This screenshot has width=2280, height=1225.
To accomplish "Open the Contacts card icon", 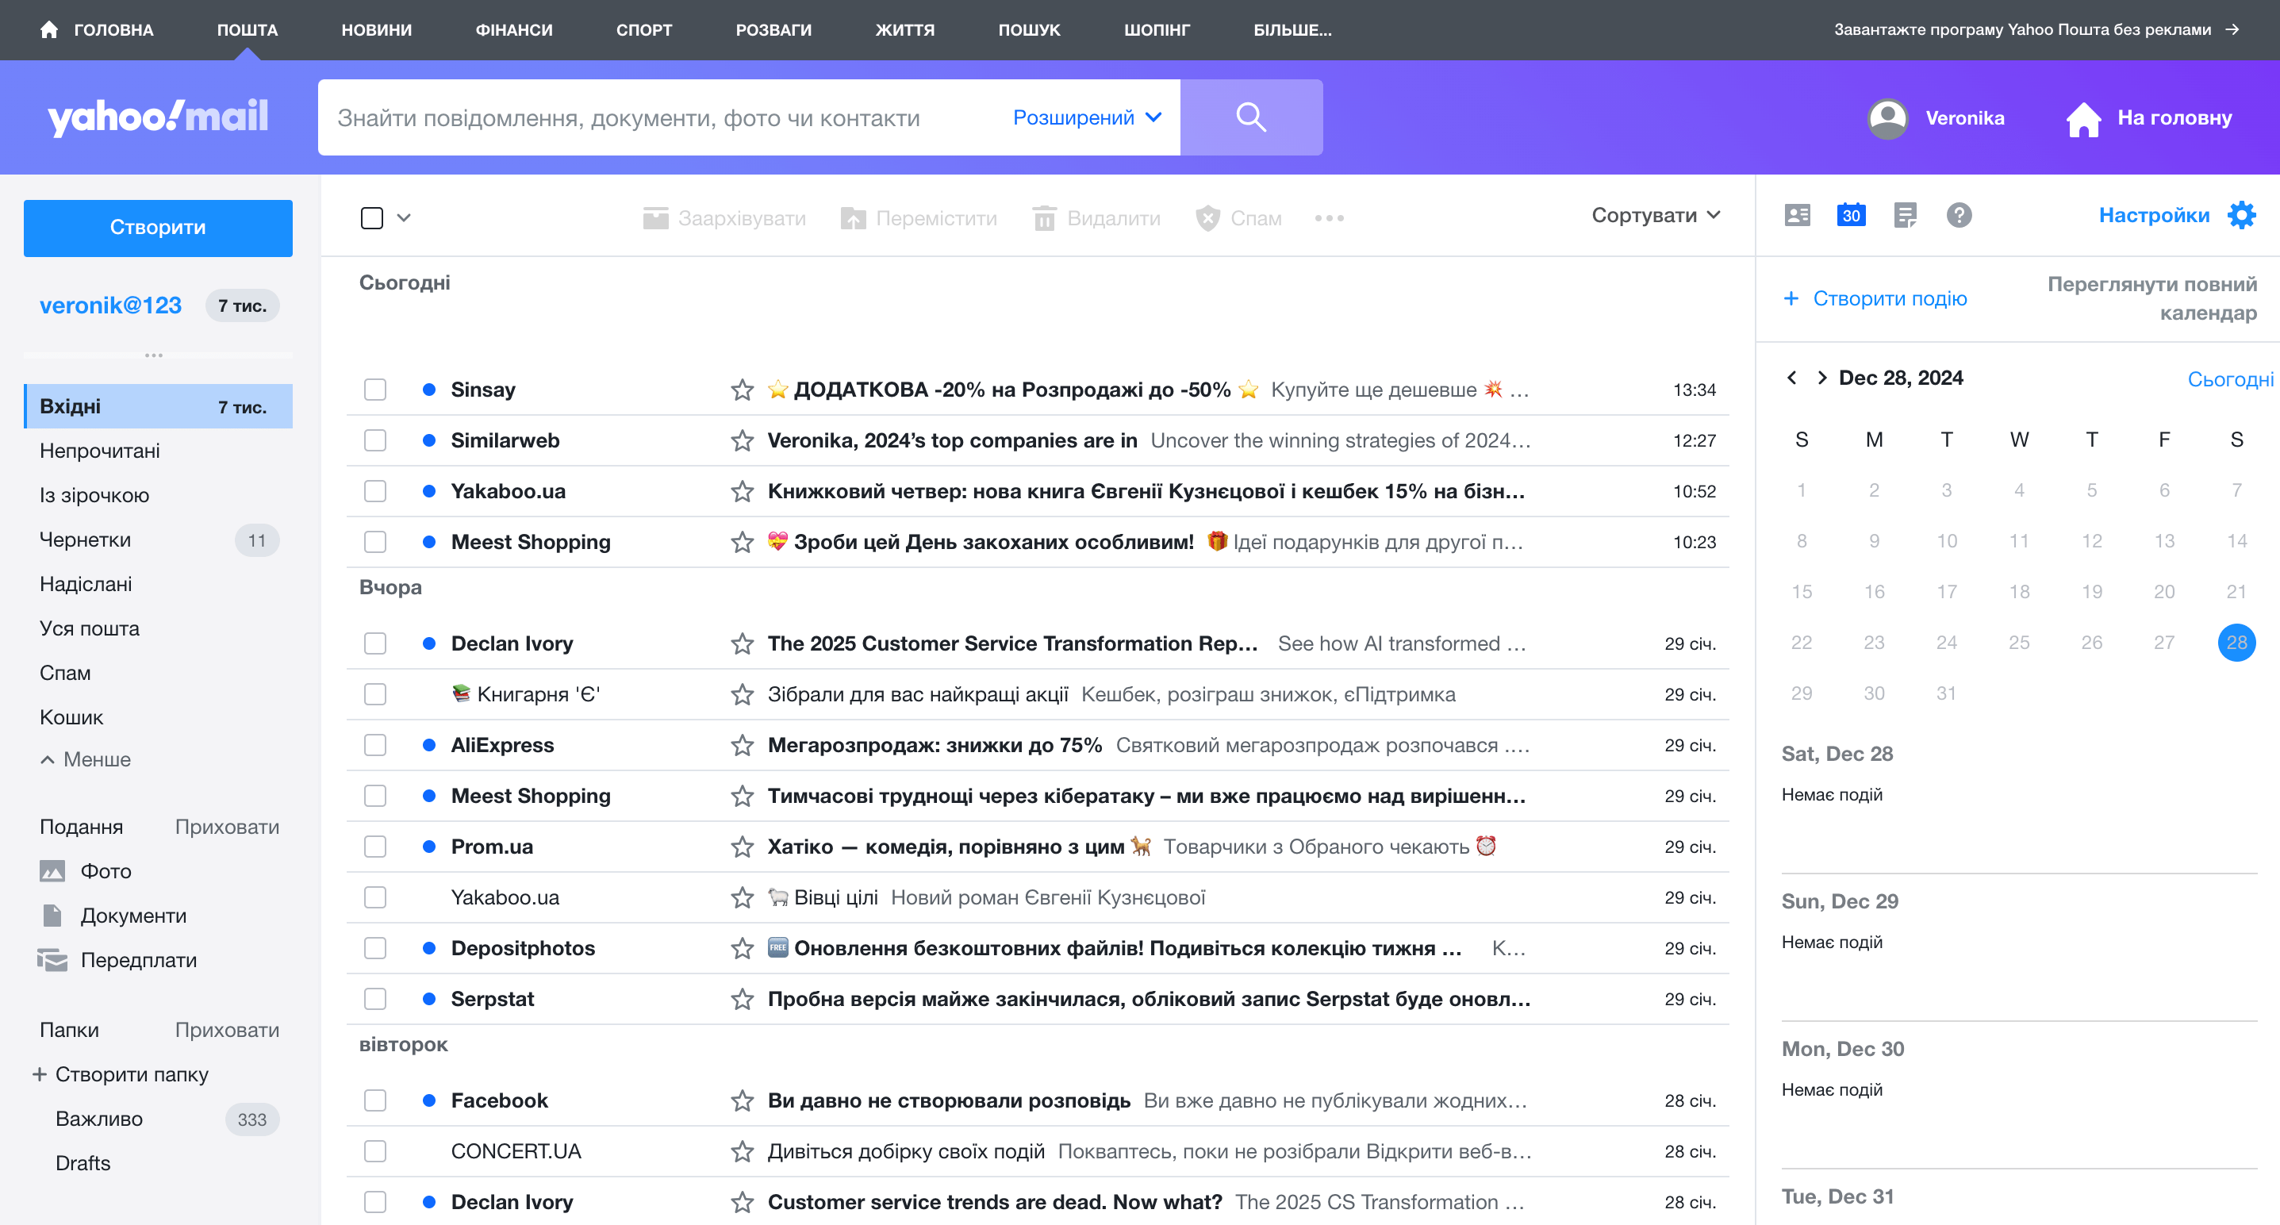I will coord(1797,215).
